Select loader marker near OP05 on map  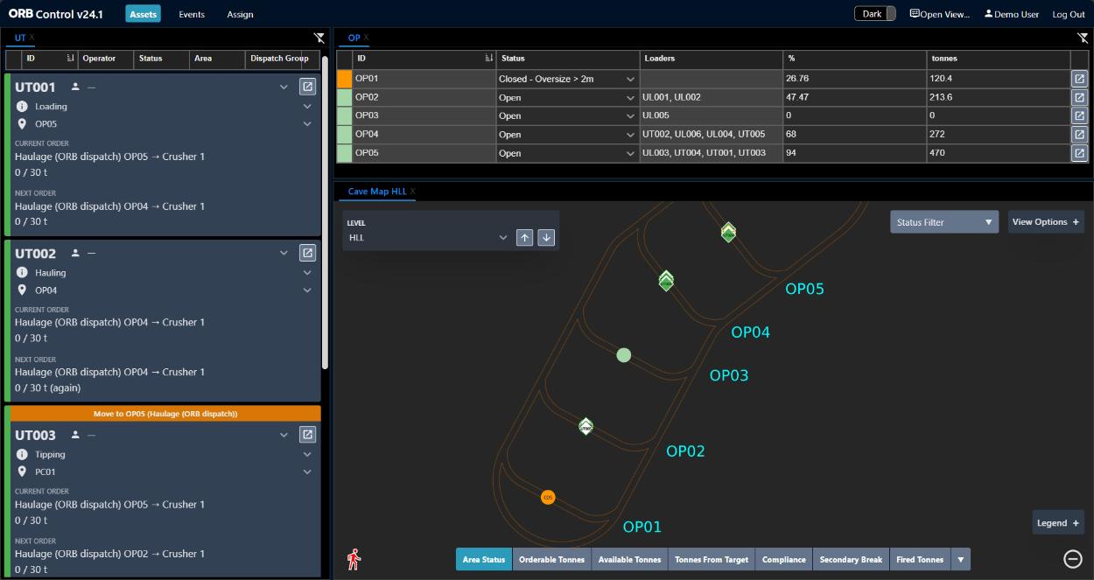(727, 232)
